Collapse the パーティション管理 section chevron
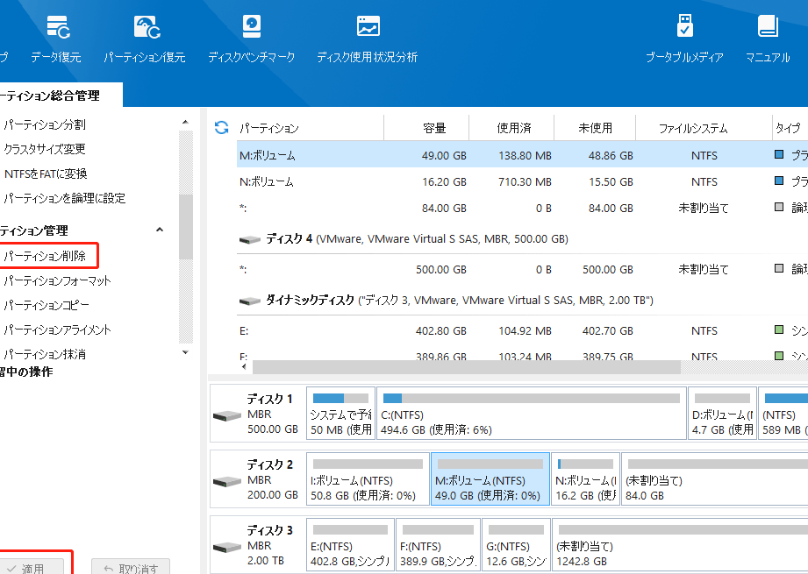The image size is (808, 574). (x=160, y=230)
